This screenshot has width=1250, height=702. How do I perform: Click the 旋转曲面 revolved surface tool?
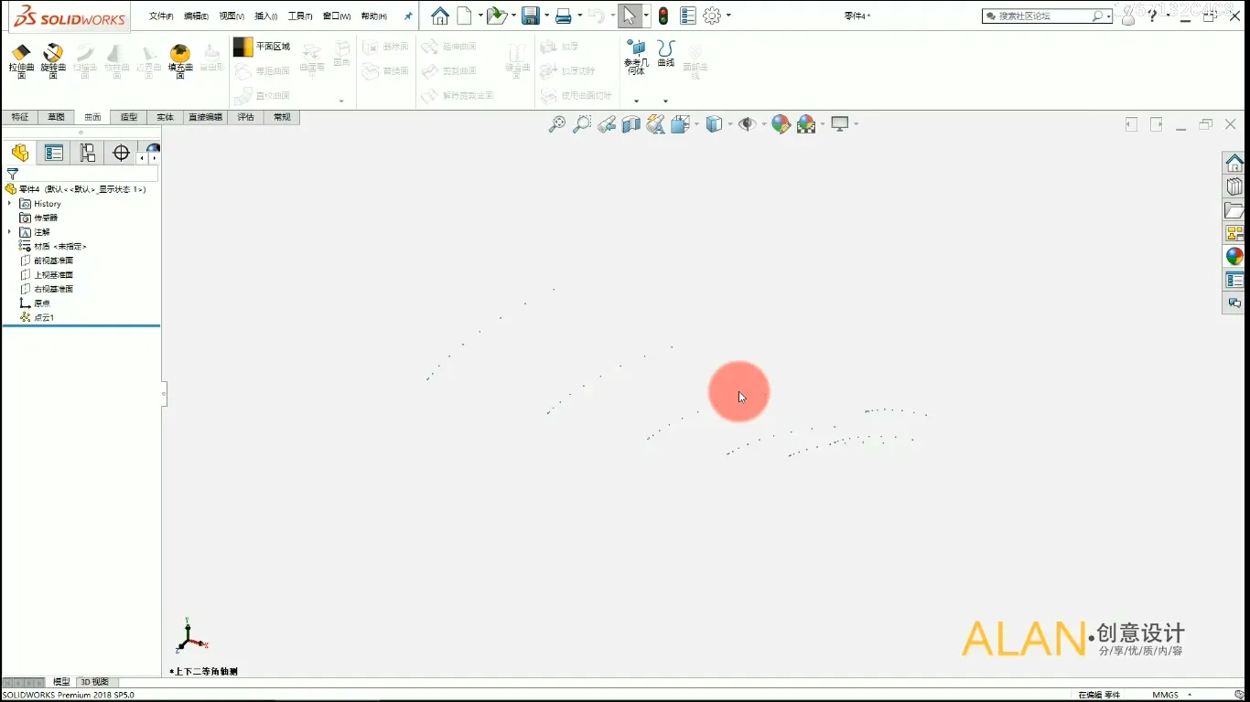pyautogui.click(x=53, y=60)
